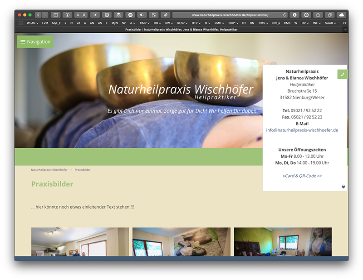Screen dimensions: 363x280
Task: Click the Naturheilpraxis Wischhöfer breadcrumb link
Action: [x=49, y=170]
